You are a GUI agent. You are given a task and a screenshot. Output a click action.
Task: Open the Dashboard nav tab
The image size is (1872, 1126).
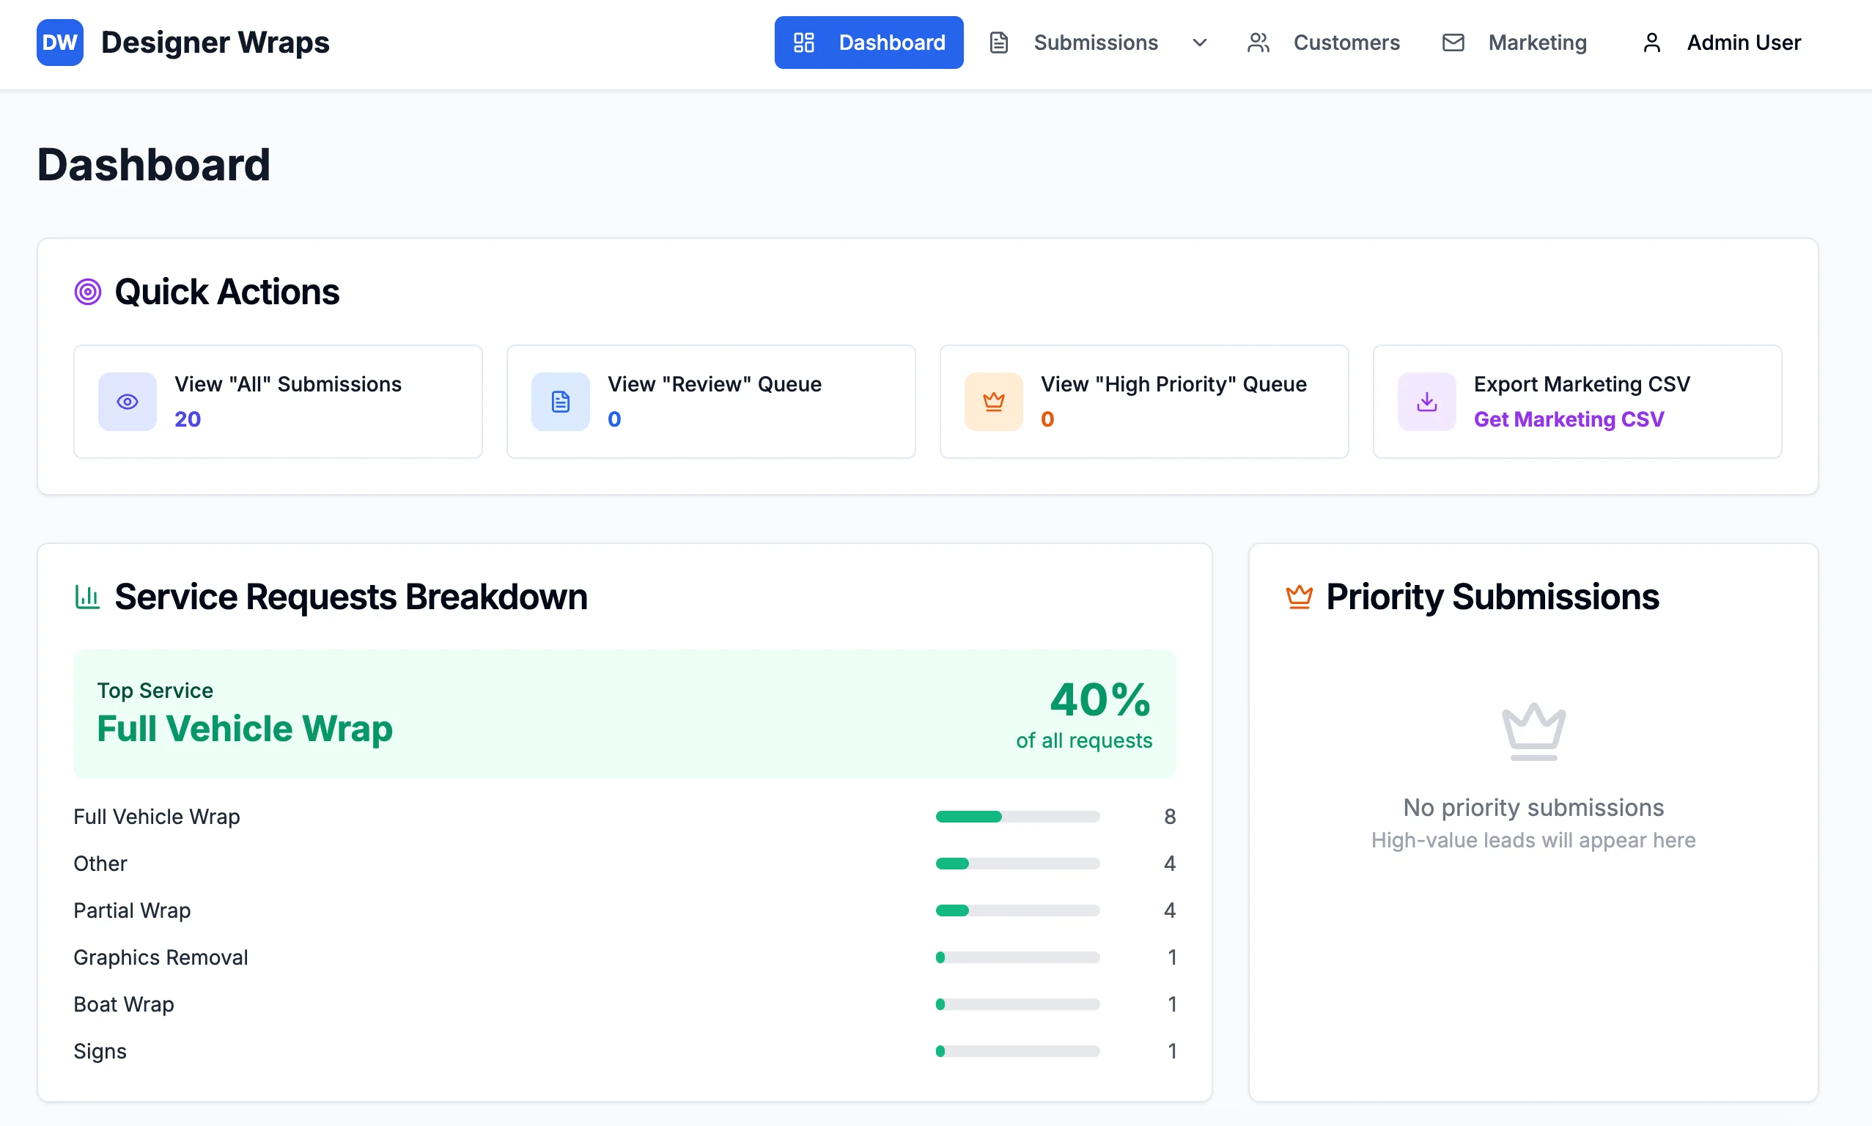(869, 43)
